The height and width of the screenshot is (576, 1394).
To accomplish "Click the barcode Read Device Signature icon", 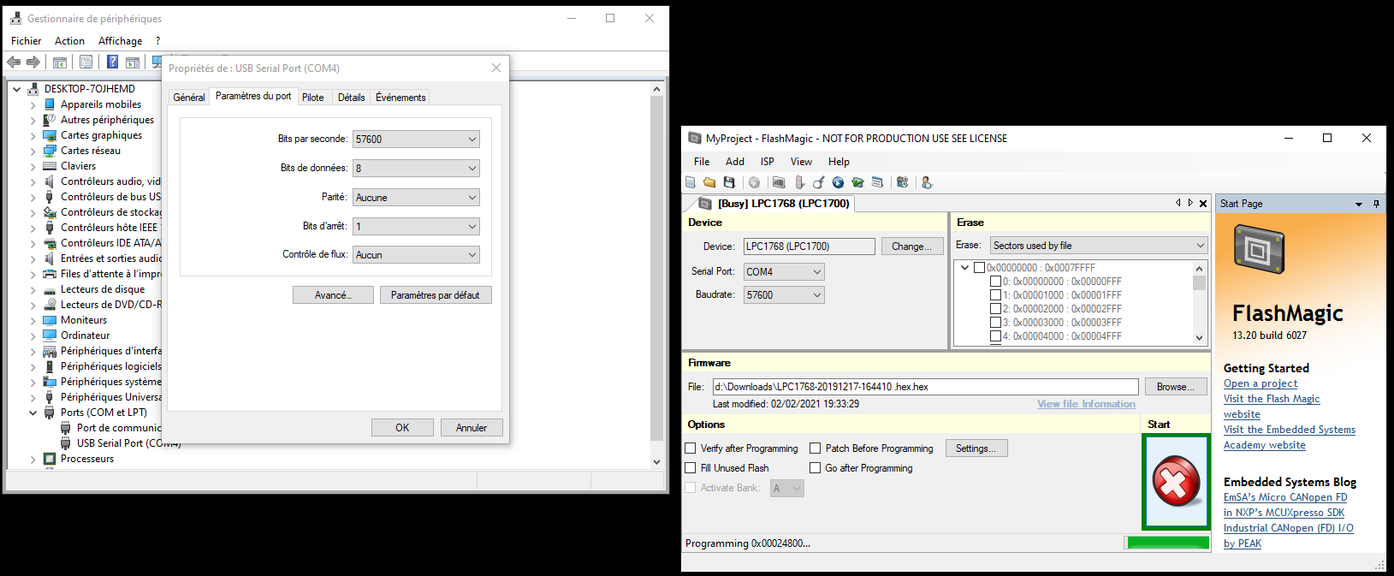I will coord(779,182).
